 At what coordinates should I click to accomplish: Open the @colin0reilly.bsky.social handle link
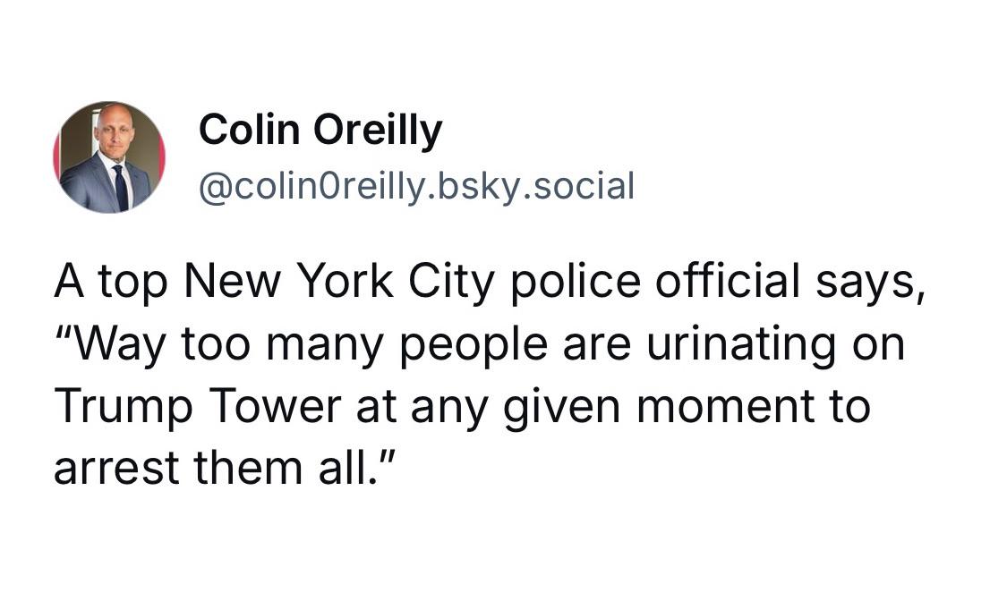pos(417,187)
